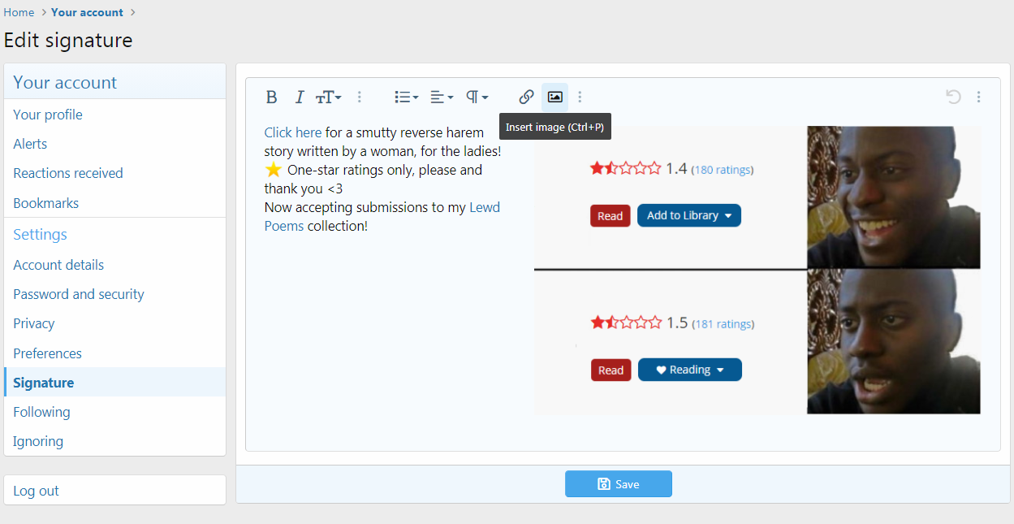Click the insert image icon
1014x524 pixels.
(554, 97)
